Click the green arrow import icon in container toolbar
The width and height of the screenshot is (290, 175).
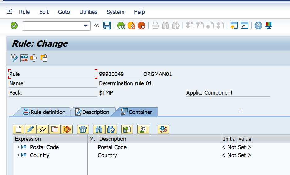(127, 129)
